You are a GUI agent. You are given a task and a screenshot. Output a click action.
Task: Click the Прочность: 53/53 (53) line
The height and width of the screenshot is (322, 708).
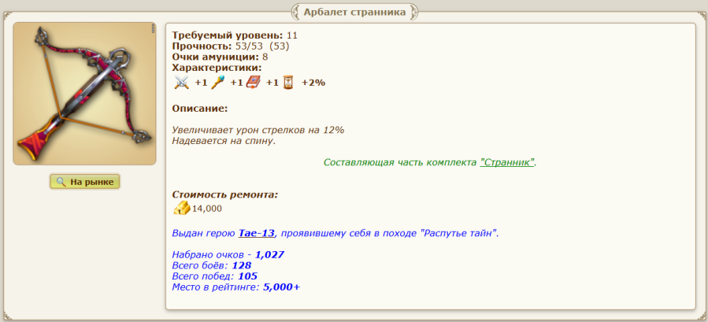tap(231, 46)
